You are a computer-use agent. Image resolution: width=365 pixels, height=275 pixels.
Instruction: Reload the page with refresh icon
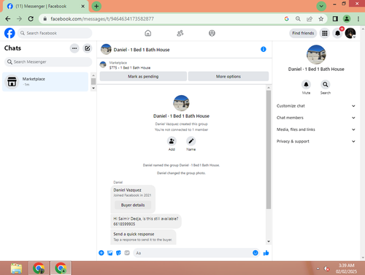pyautogui.click(x=31, y=19)
